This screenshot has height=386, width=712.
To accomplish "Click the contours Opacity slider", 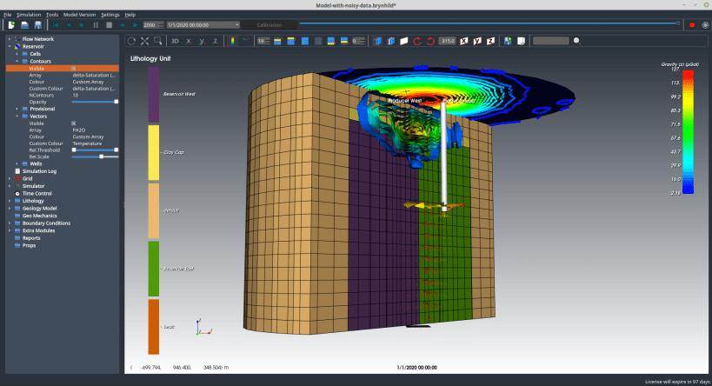I will tap(95, 102).
